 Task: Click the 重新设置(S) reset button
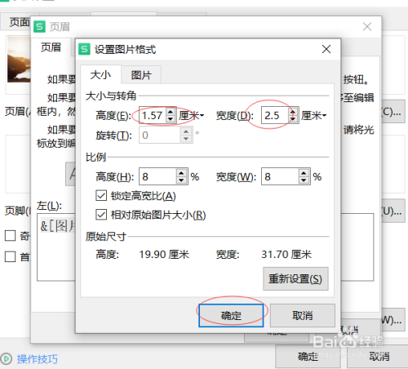point(295,279)
